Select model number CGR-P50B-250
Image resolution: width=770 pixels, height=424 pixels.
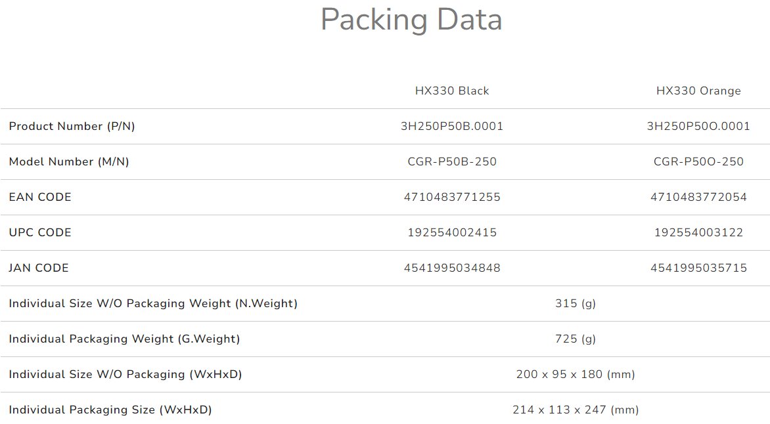point(452,162)
